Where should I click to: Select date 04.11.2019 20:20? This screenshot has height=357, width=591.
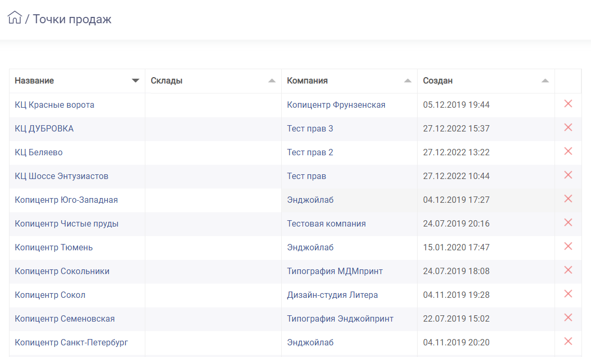point(456,342)
